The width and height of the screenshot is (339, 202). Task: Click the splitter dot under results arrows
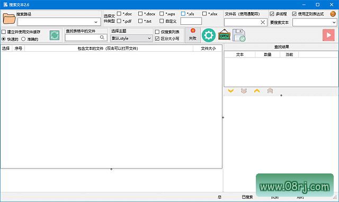(281, 95)
